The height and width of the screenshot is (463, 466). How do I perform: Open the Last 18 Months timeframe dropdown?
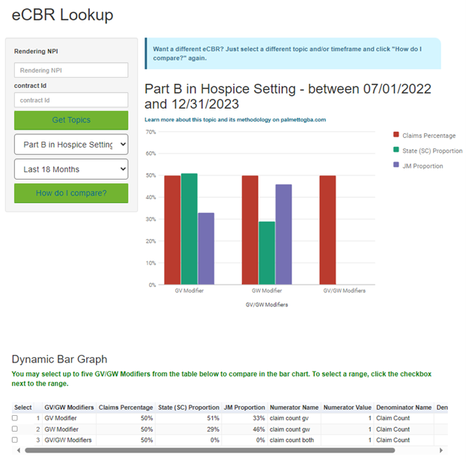click(x=71, y=169)
